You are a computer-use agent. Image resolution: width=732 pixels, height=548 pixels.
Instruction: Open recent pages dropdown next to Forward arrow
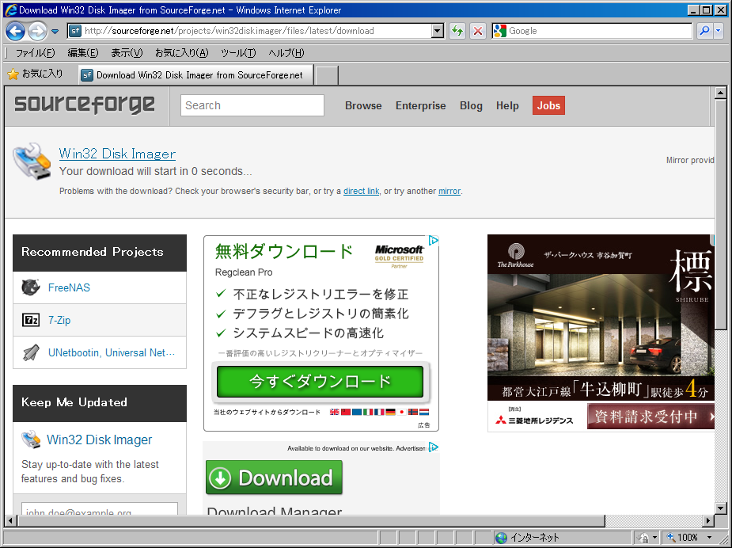[x=55, y=32]
